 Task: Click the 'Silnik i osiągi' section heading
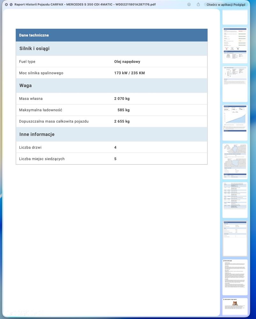tap(34, 49)
